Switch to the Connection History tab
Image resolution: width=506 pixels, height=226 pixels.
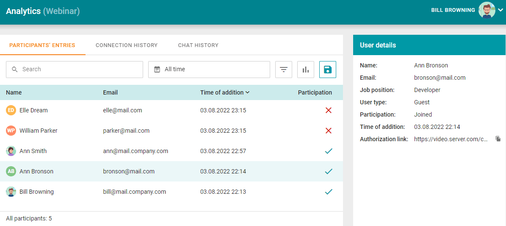(x=127, y=45)
